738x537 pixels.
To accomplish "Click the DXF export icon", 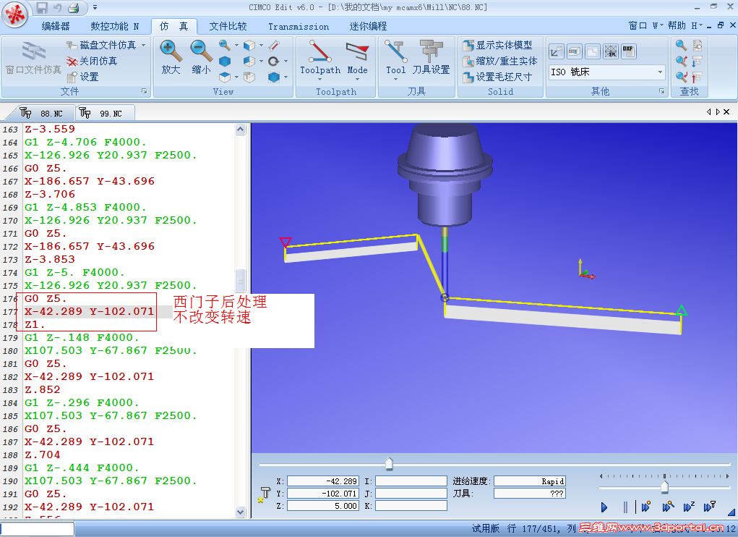I will coord(628,51).
